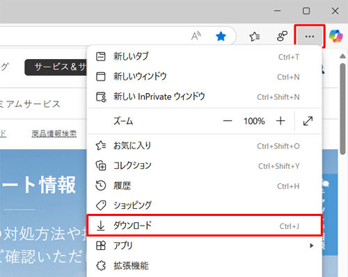This screenshot has width=348, height=277.
Task: Click the vertical scrollbar thumb
Action: tap(342, 109)
